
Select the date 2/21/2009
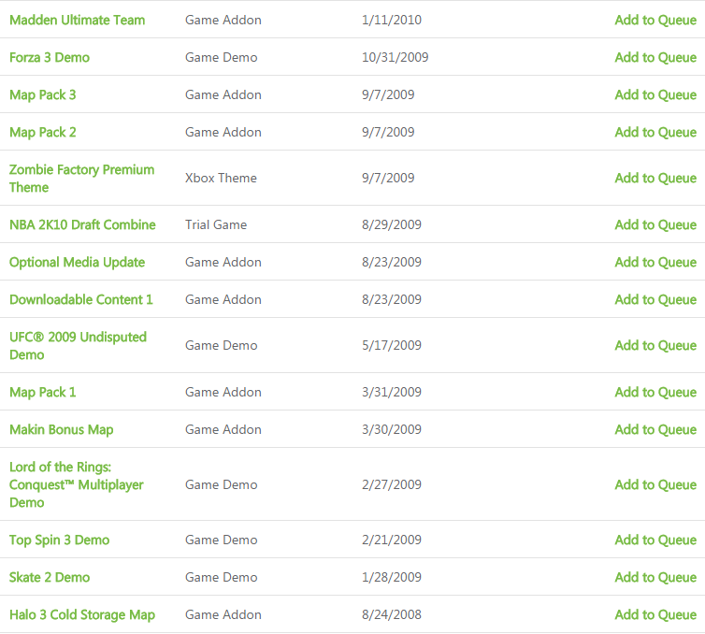392,540
